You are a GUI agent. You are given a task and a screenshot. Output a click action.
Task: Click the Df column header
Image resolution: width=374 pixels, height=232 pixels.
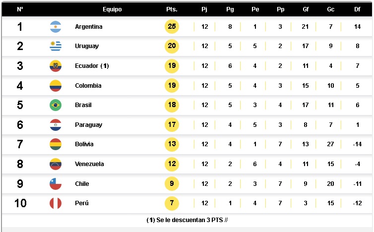358,9
